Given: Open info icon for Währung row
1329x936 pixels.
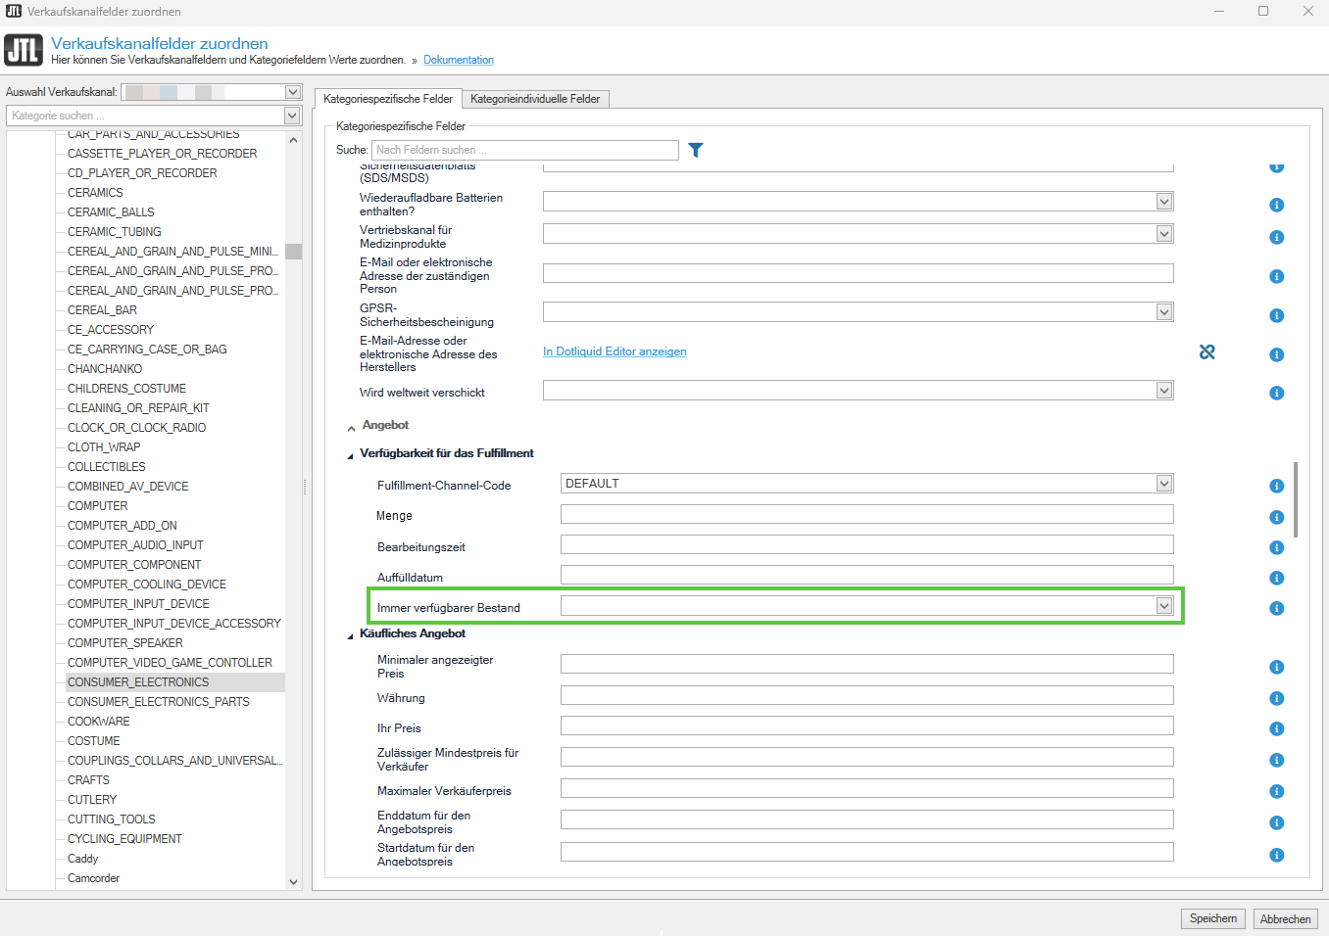Looking at the screenshot, I should (x=1276, y=698).
